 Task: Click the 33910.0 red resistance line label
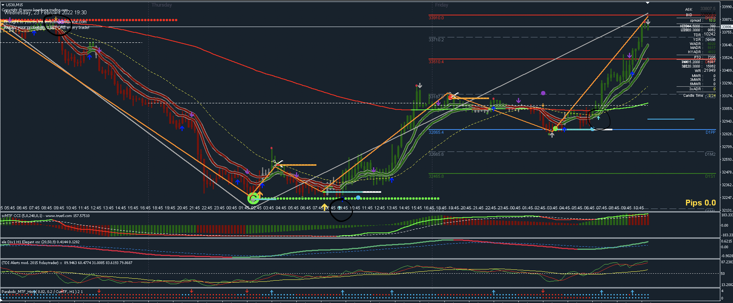(x=436, y=18)
